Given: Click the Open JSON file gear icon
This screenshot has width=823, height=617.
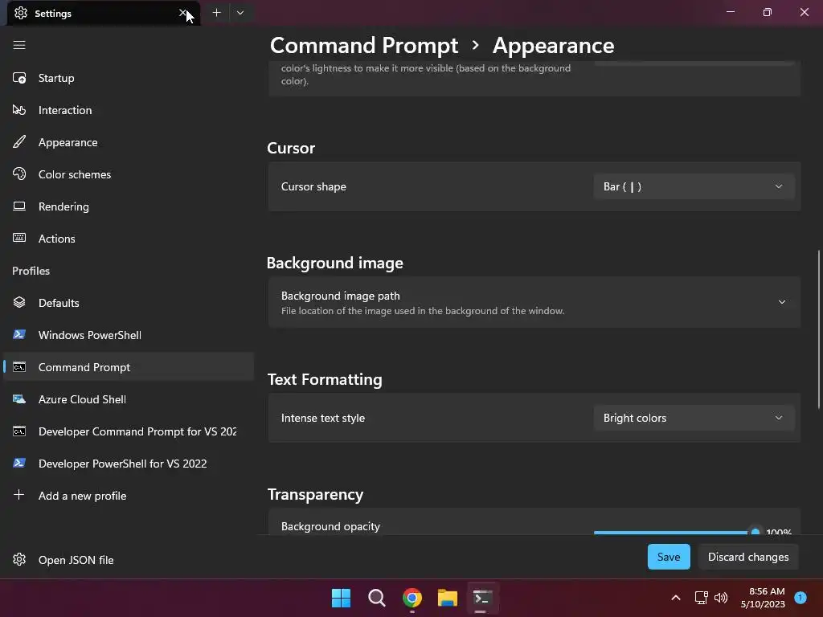Looking at the screenshot, I should pyautogui.click(x=19, y=560).
